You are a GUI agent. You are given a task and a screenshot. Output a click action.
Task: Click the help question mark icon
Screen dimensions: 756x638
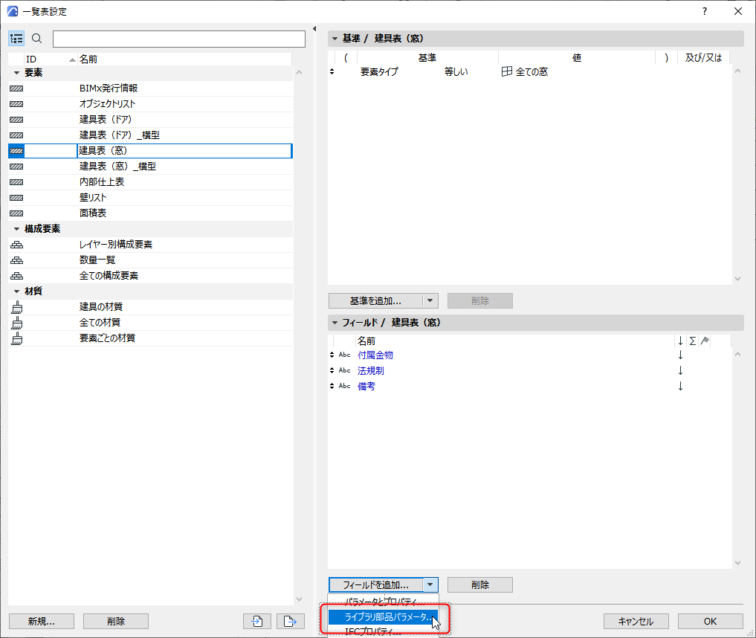pos(705,11)
